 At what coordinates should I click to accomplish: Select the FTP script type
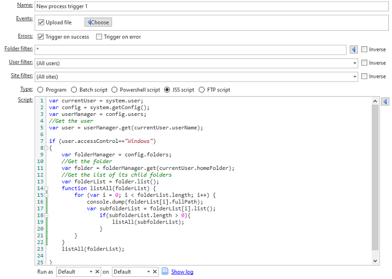pyautogui.click(x=201, y=90)
